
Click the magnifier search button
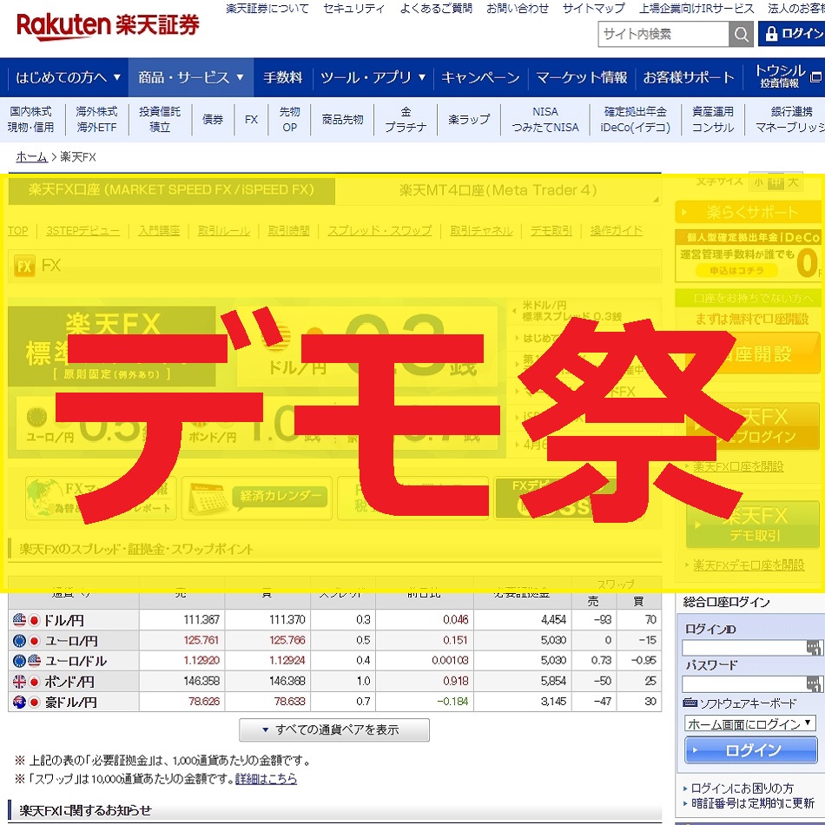[741, 34]
